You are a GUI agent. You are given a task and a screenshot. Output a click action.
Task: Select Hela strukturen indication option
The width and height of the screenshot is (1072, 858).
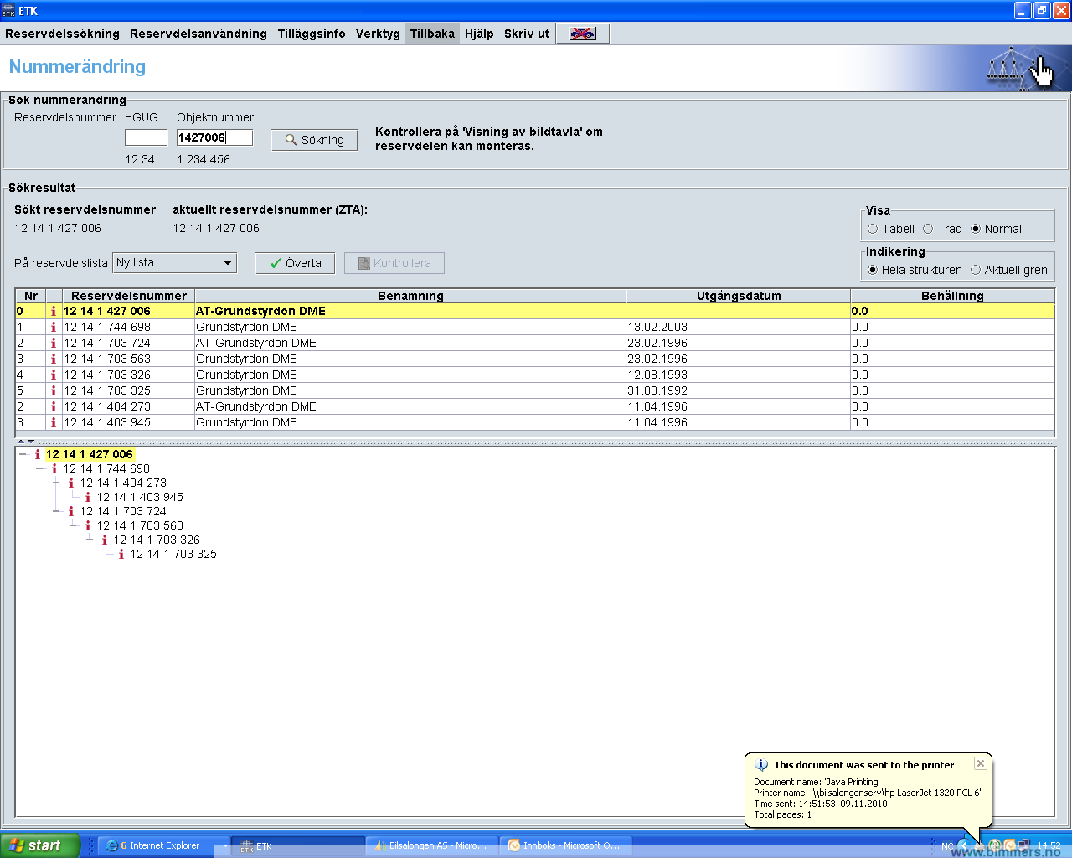pyautogui.click(x=873, y=270)
